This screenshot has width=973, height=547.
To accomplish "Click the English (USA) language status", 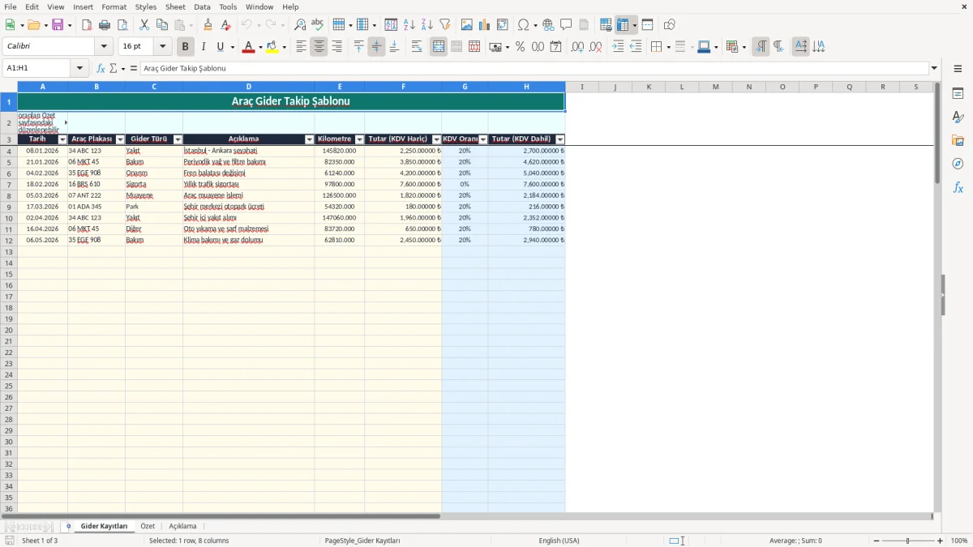I will pos(559,541).
